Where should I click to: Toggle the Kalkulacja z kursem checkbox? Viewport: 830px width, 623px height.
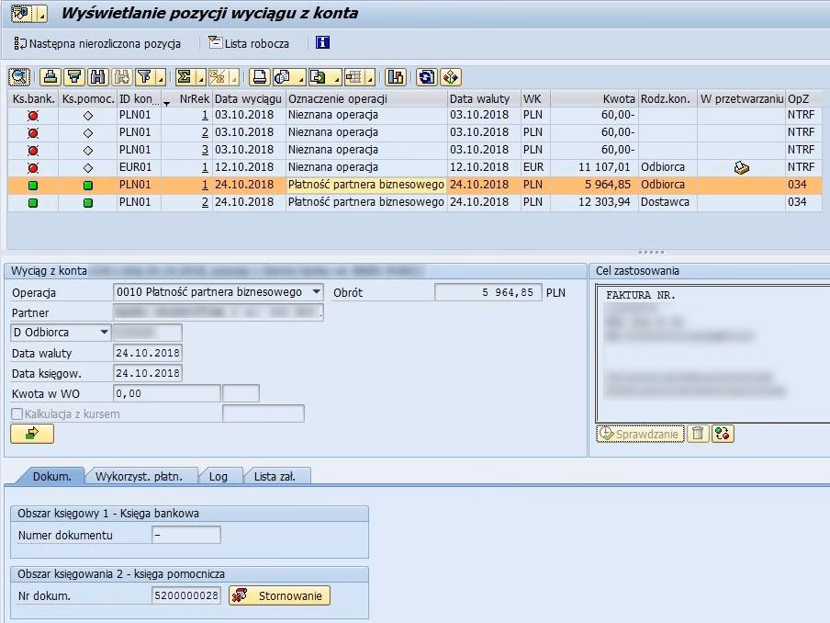pyautogui.click(x=17, y=414)
